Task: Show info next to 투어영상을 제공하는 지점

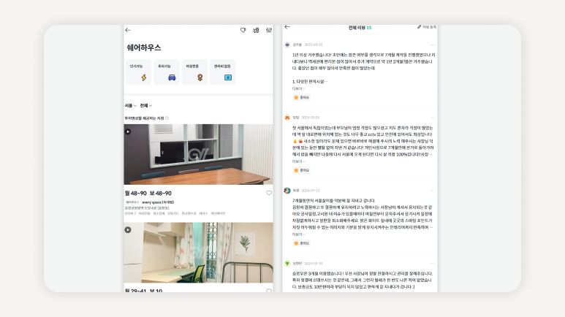Action: (167, 118)
